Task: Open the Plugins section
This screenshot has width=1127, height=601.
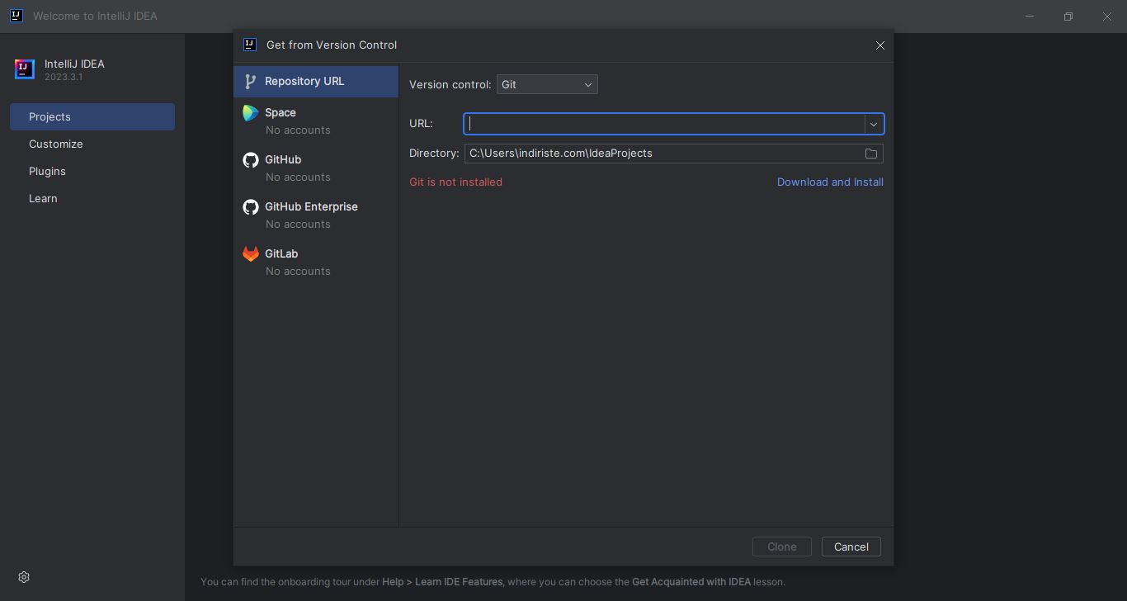Action: (x=92, y=171)
